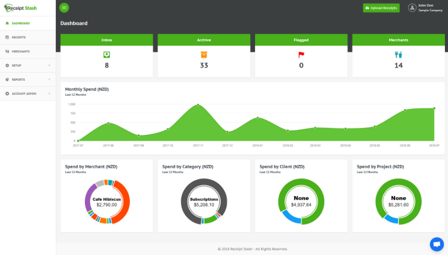Click the Upload Receipts button

click(381, 8)
